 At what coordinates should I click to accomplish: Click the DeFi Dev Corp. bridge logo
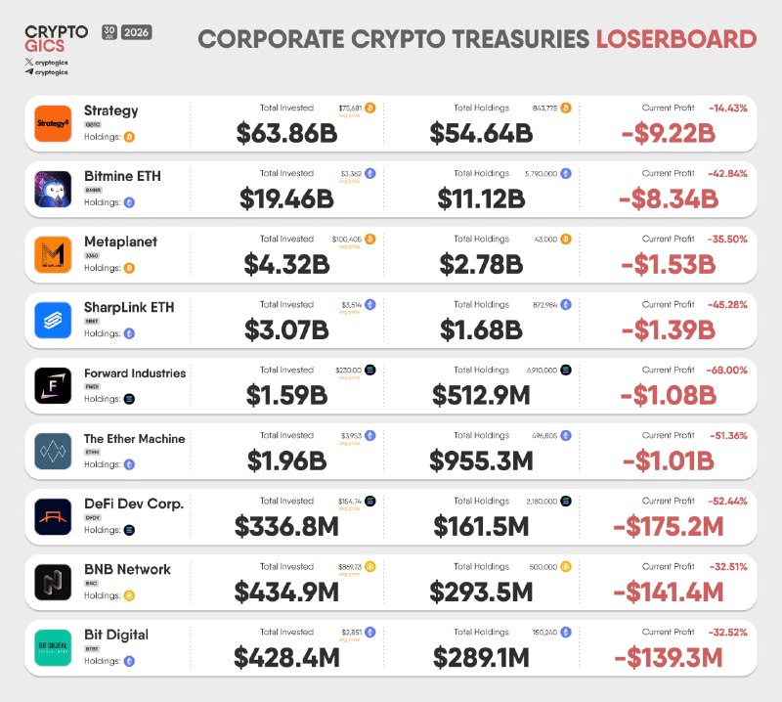click(53, 517)
